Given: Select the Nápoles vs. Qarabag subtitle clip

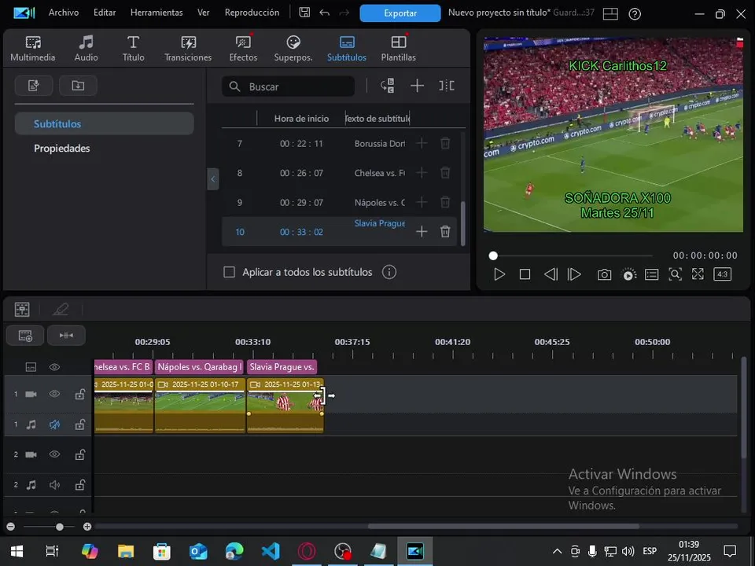Looking at the screenshot, I should pos(200,367).
